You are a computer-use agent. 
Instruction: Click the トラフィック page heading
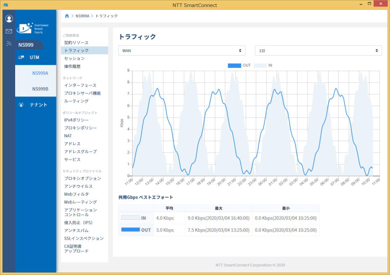click(137, 37)
